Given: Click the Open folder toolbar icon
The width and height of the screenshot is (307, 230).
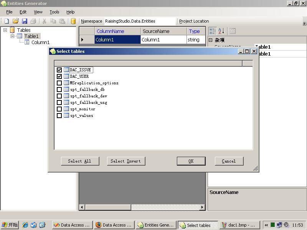Looking at the screenshot, I should [x=16, y=21].
